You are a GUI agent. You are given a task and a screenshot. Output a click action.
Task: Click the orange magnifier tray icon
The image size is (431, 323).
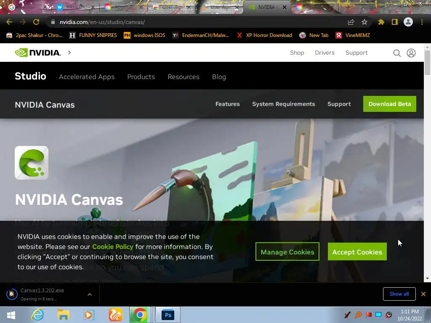358,315
